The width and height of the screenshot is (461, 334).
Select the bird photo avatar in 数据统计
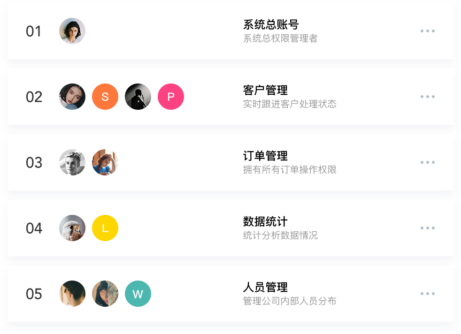click(x=72, y=228)
